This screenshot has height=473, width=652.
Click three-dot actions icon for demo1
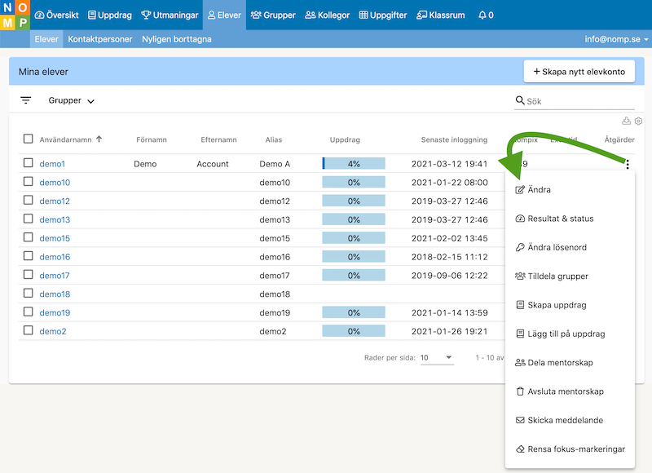pos(627,164)
